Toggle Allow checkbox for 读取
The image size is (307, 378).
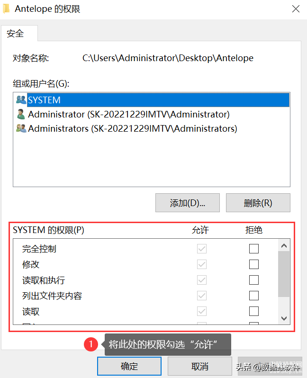click(202, 311)
